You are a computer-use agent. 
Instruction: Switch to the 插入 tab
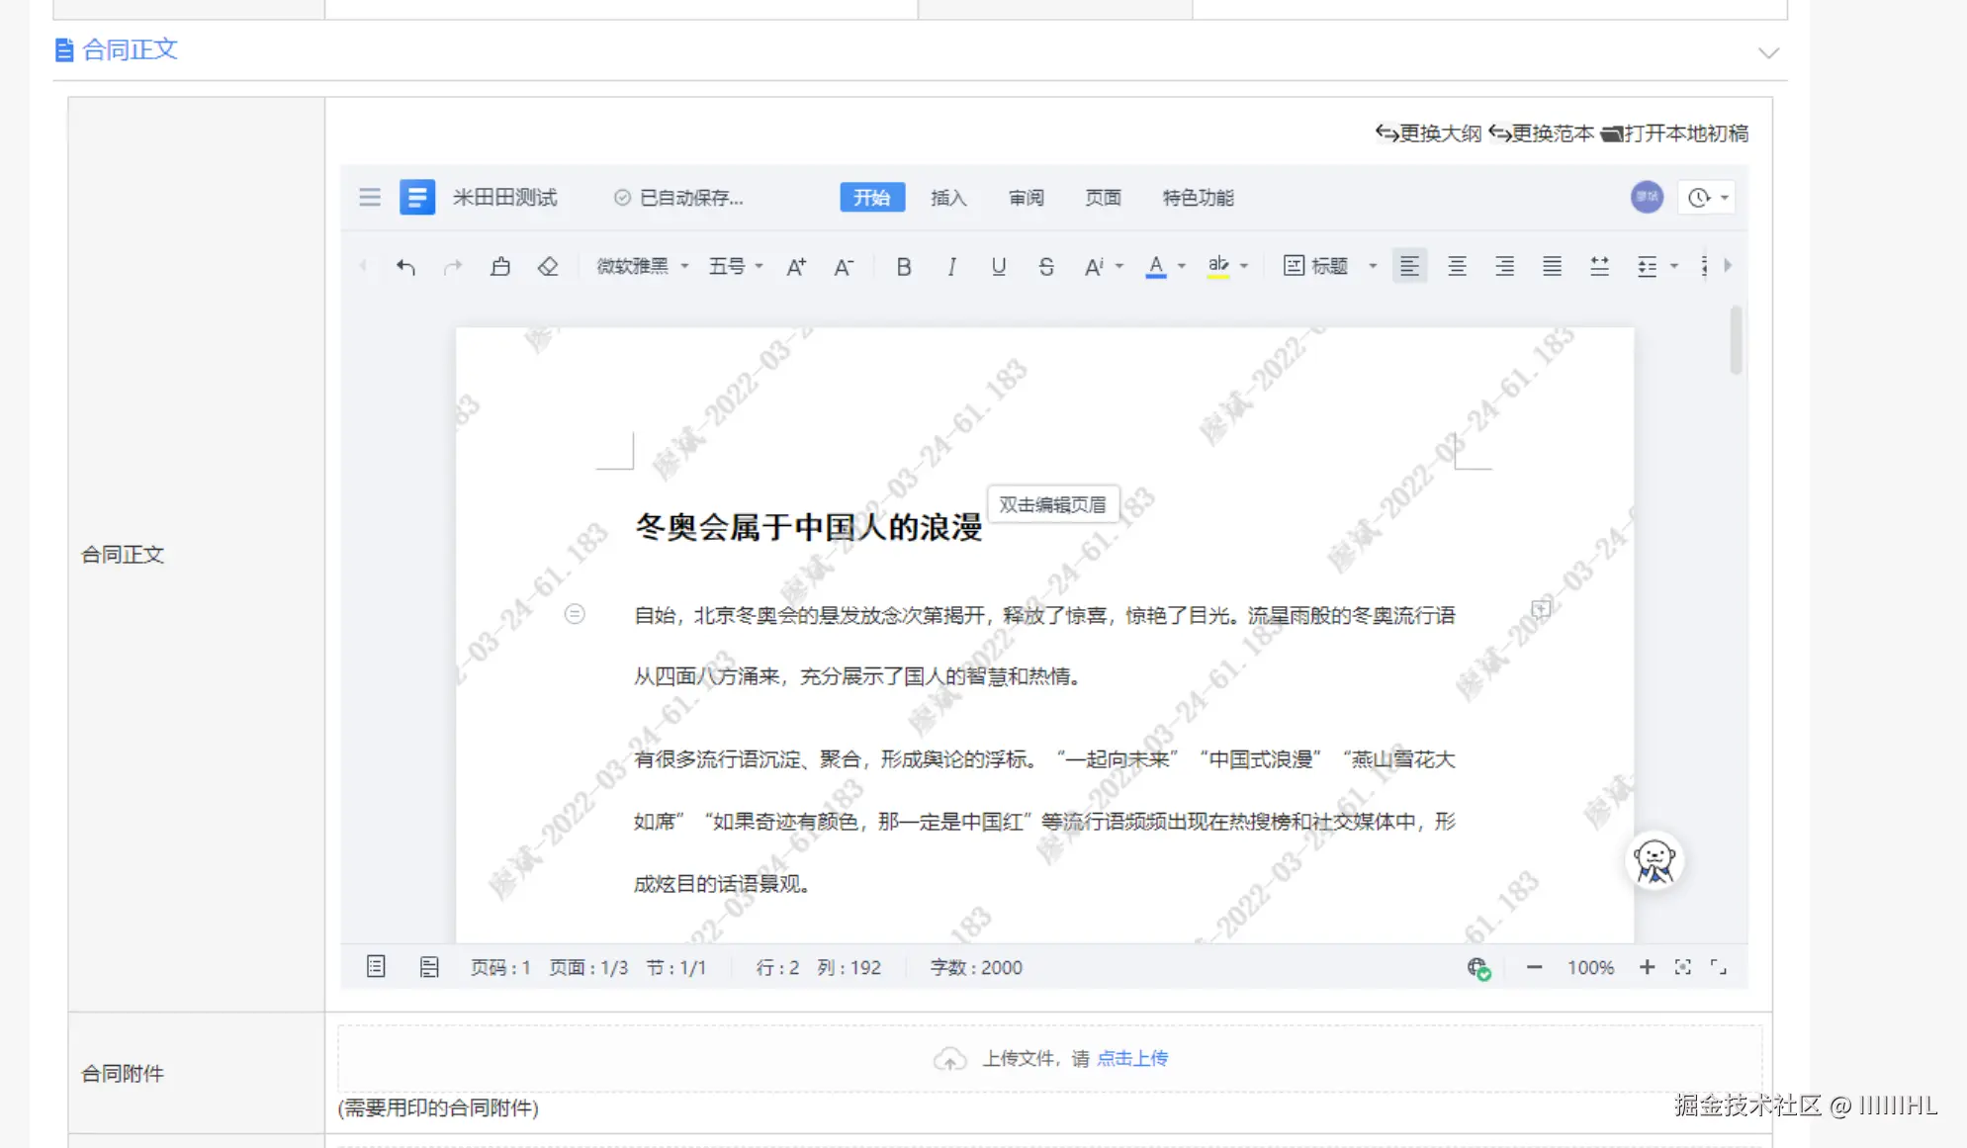947,197
